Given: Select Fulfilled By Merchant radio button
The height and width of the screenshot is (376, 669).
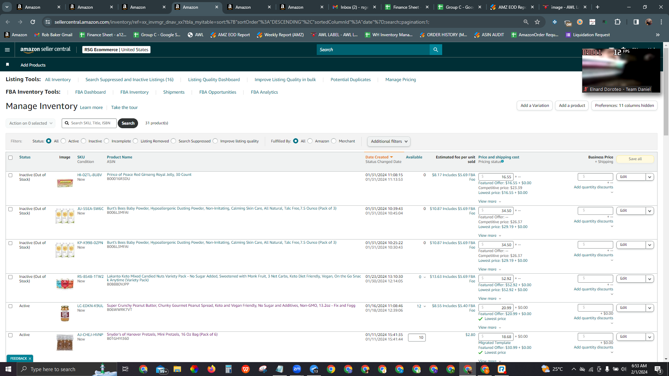Looking at the screenshot, I should 334,141.
